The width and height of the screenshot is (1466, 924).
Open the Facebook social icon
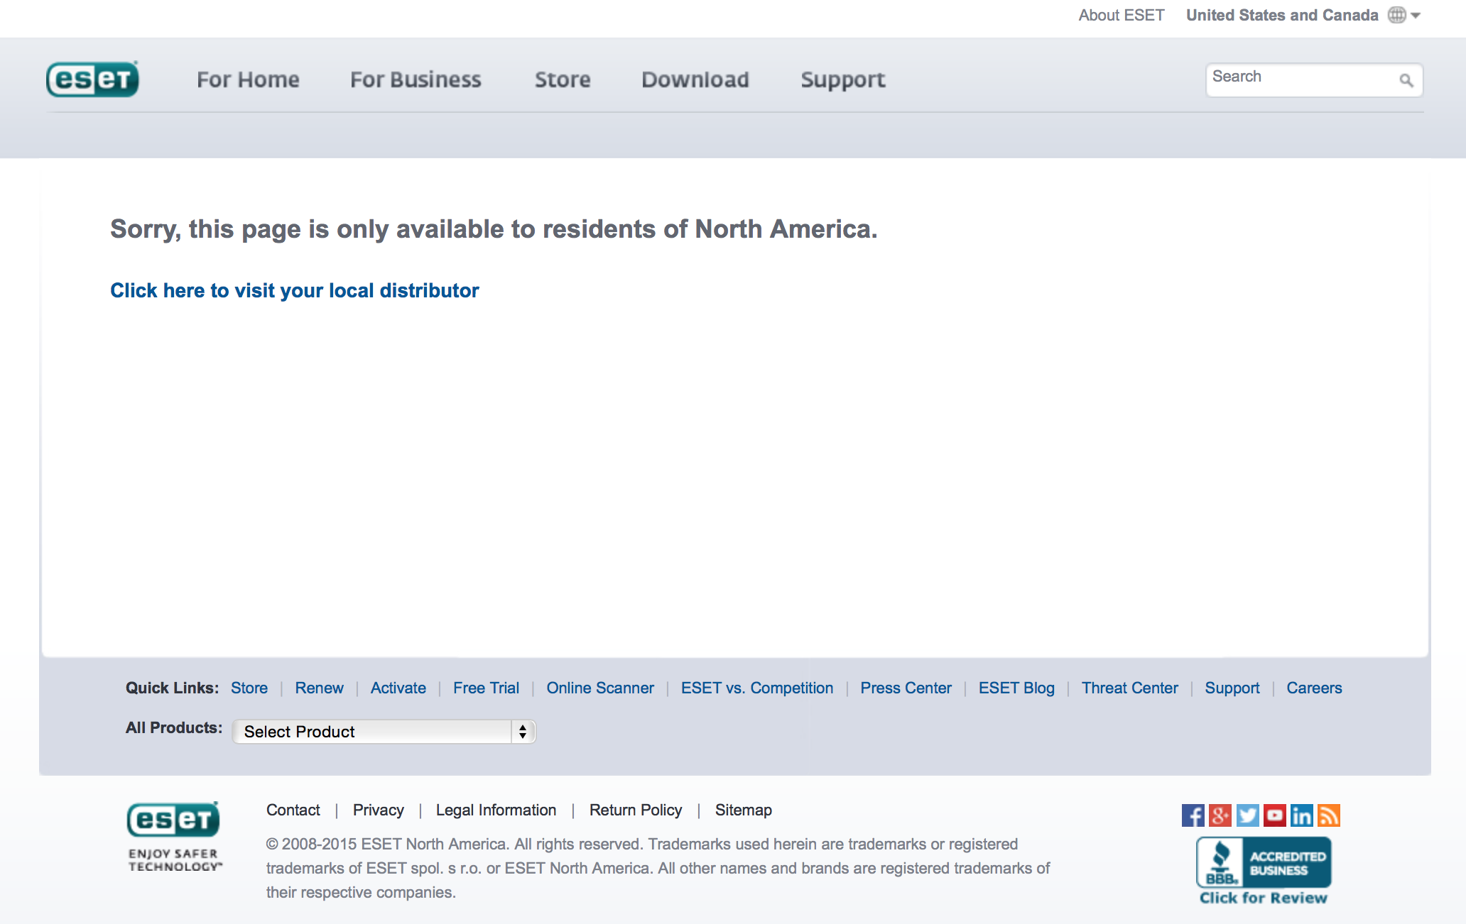(x=1193, y=815)
